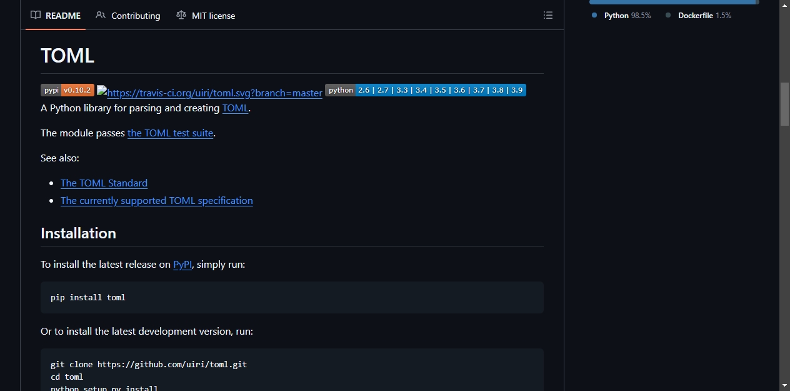
Task: Switch to the MIT license tab
Action: 206,16
